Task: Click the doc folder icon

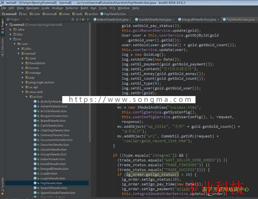Action: click(x=15, y=34)
